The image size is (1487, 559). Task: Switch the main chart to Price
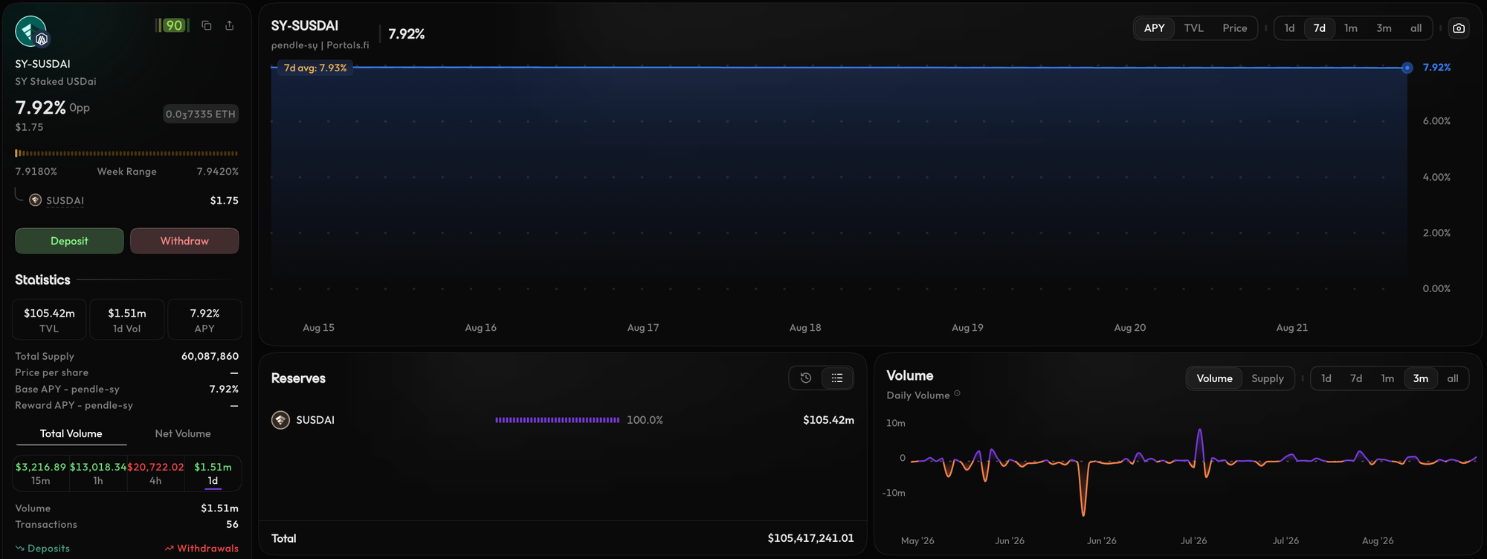[x=1235, y=28]
